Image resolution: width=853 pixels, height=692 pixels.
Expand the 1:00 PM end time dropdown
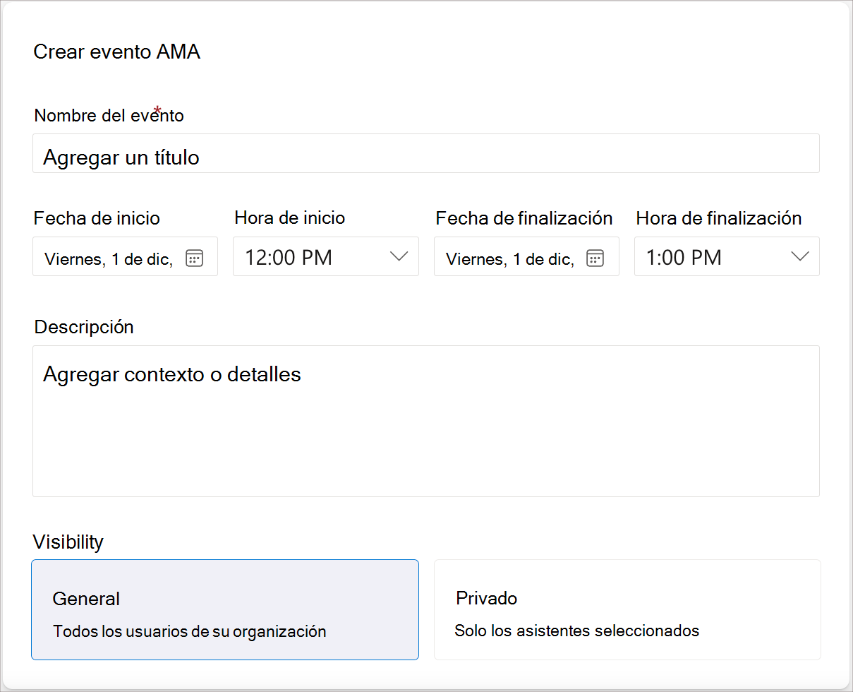pos(727,256)
